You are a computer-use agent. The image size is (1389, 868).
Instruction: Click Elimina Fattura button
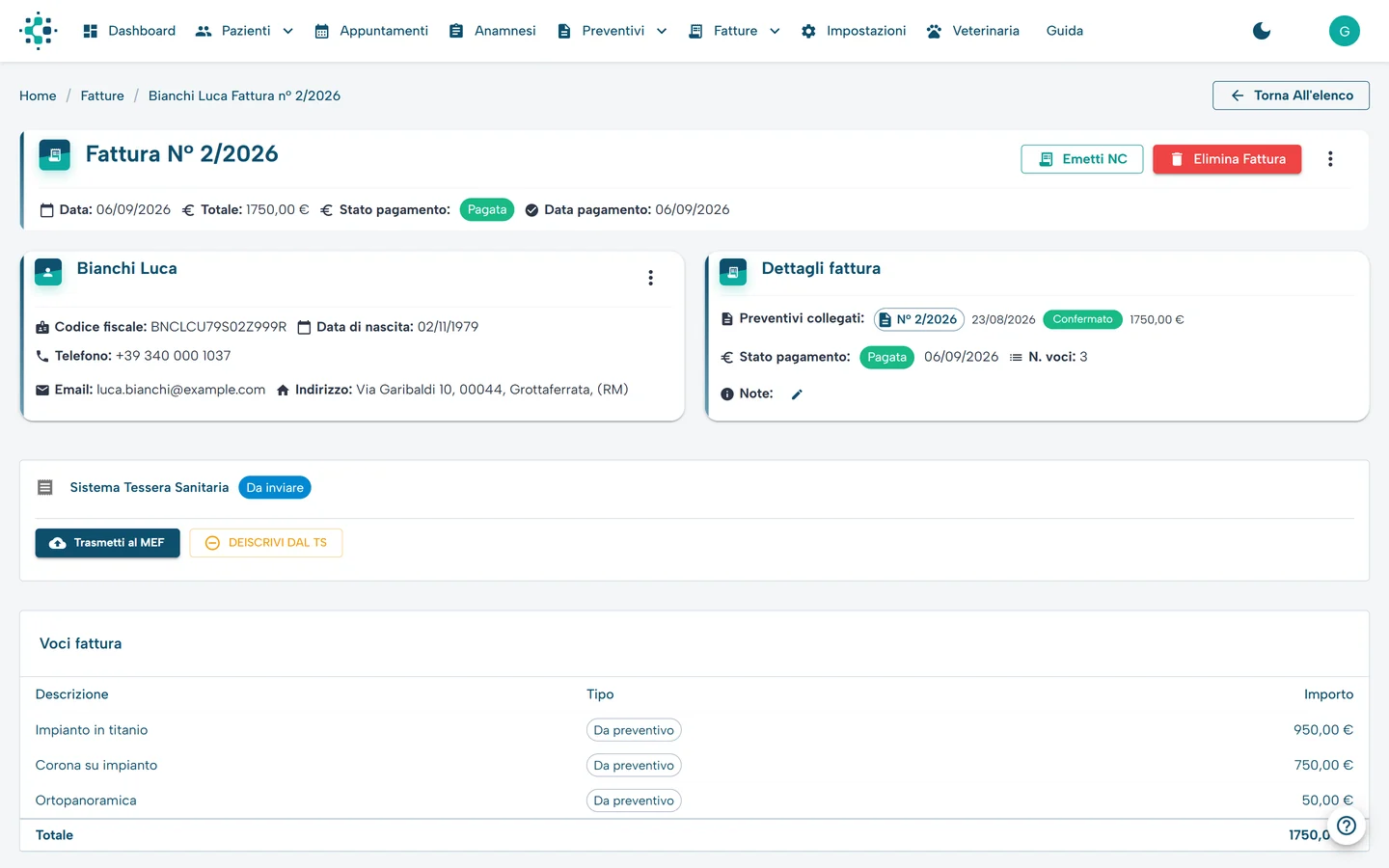click(1227, 159)
